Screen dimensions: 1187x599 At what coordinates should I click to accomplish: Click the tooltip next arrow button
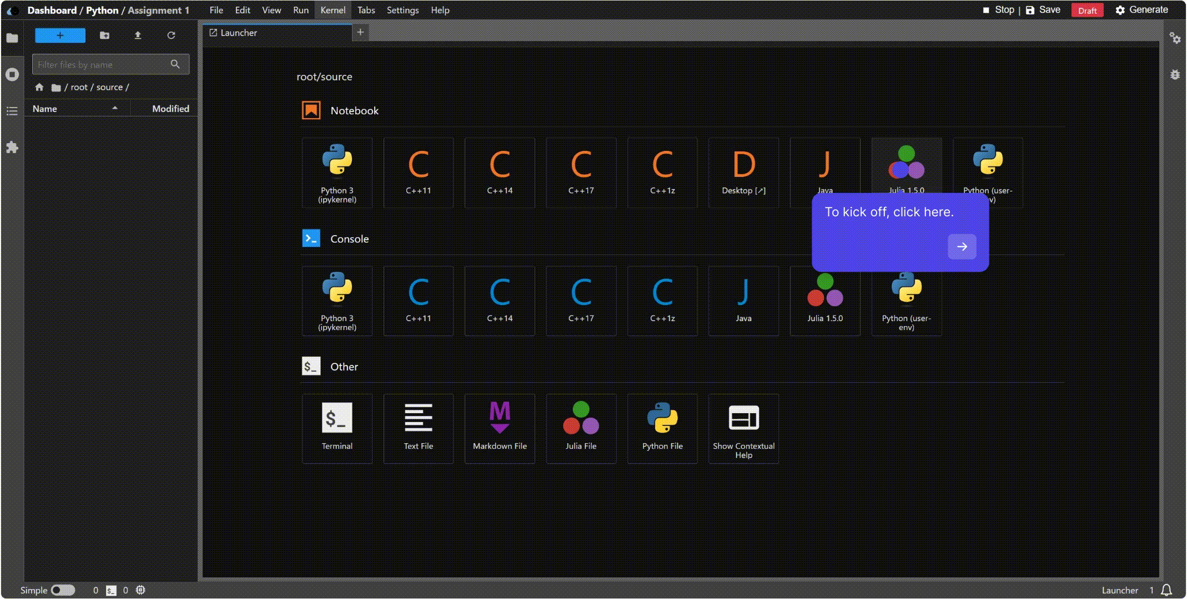[x=962, y=247]
